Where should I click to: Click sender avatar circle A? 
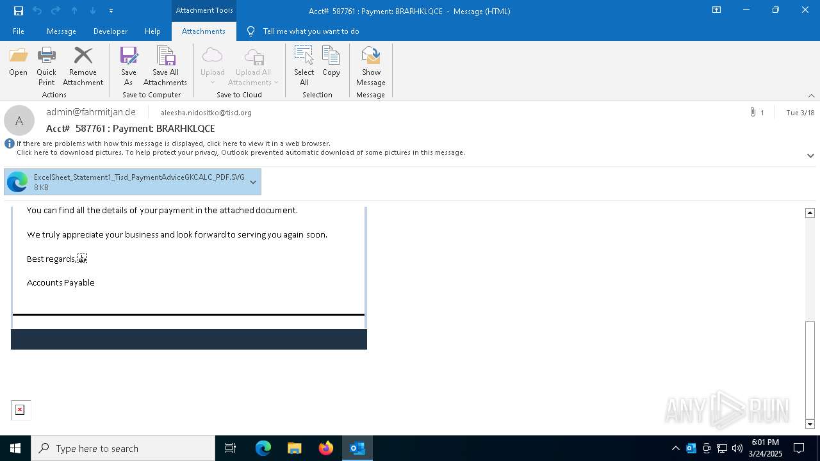[19, 120]
